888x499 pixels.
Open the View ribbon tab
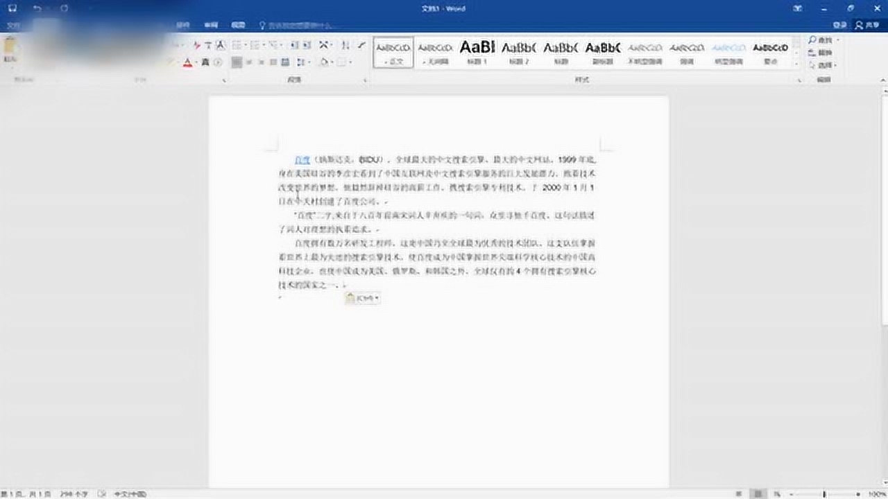238,26
